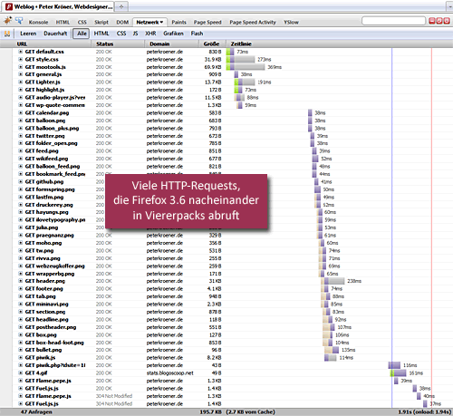This screenshot has width=453, height=416.
Task: Click the stats.blogoscoop.net domain cell
Action: pyautogui.click(x=170, y=373)
